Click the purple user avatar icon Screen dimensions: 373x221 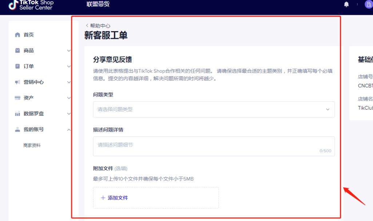[x=368, y=4]
